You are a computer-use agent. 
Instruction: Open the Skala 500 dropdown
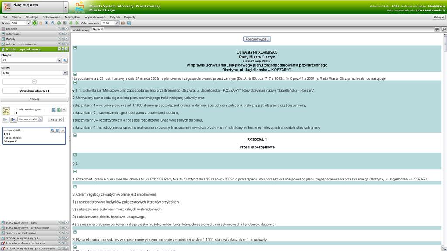(x=28, y=23)
